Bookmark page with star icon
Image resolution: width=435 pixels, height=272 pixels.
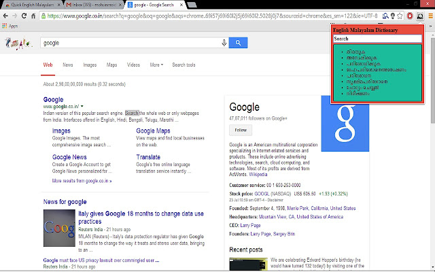[400, 16]
